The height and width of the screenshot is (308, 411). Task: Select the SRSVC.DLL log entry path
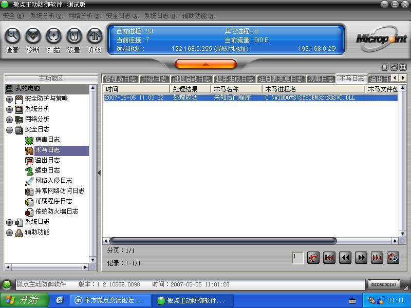click(310, 98)
